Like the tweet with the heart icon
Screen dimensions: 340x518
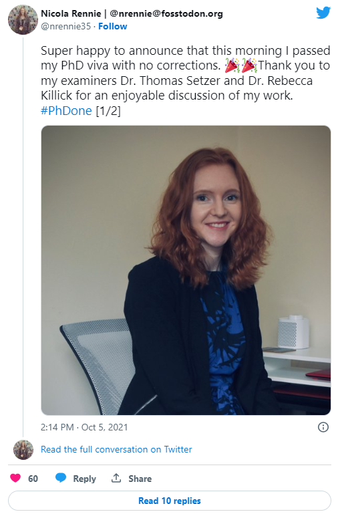[x=15, y=478]
